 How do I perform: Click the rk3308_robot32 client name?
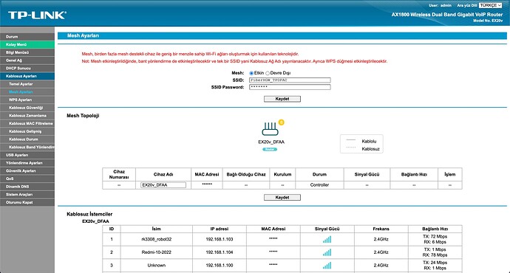(157, 239)
